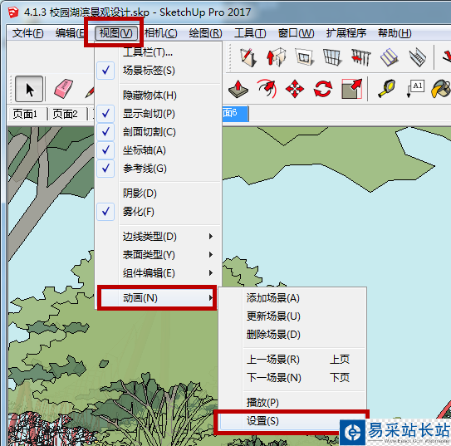Enable 隐藏物体(H) display
Screen dimensions: 451x446
click(x=158, y=96)
